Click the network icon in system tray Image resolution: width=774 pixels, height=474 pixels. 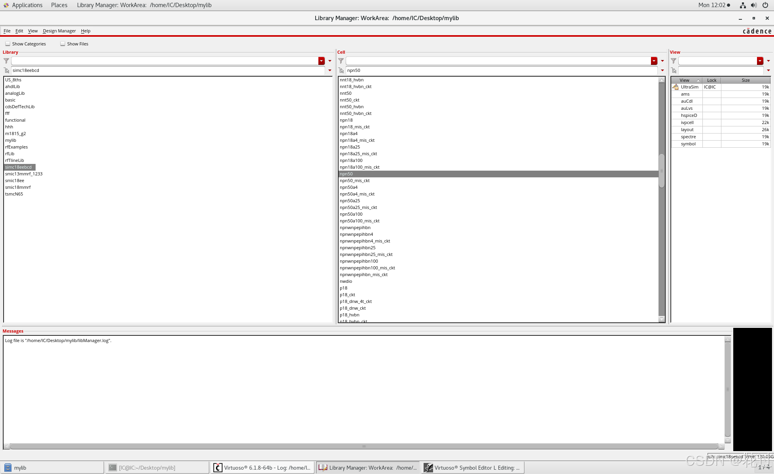point(743,5)
